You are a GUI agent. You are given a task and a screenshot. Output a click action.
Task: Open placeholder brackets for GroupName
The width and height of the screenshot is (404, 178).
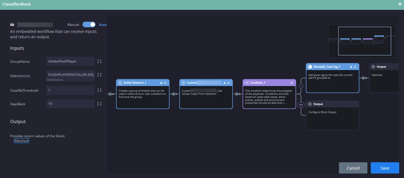(99, 61)
